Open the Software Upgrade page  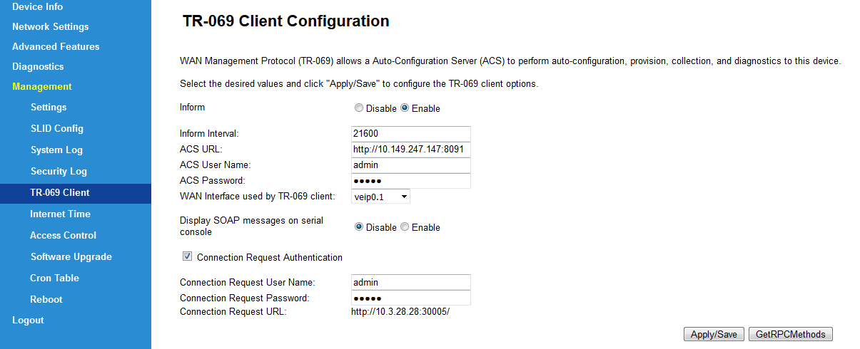coord(71,257)
